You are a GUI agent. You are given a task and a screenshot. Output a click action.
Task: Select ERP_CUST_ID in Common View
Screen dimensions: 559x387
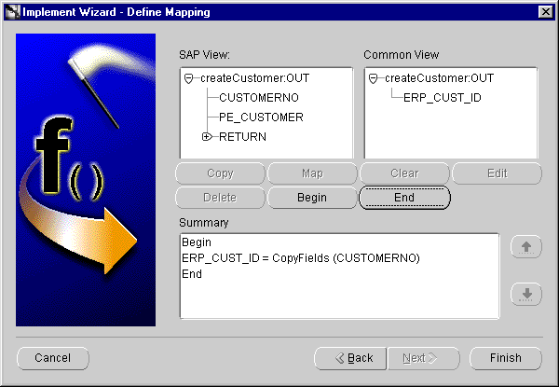pos(443,98)
